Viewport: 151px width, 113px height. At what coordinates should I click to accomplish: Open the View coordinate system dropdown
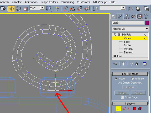coord(37,8)
